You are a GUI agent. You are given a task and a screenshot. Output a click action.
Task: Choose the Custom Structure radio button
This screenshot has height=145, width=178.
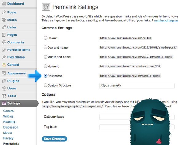pyautogui.click(x=45, y=85)
